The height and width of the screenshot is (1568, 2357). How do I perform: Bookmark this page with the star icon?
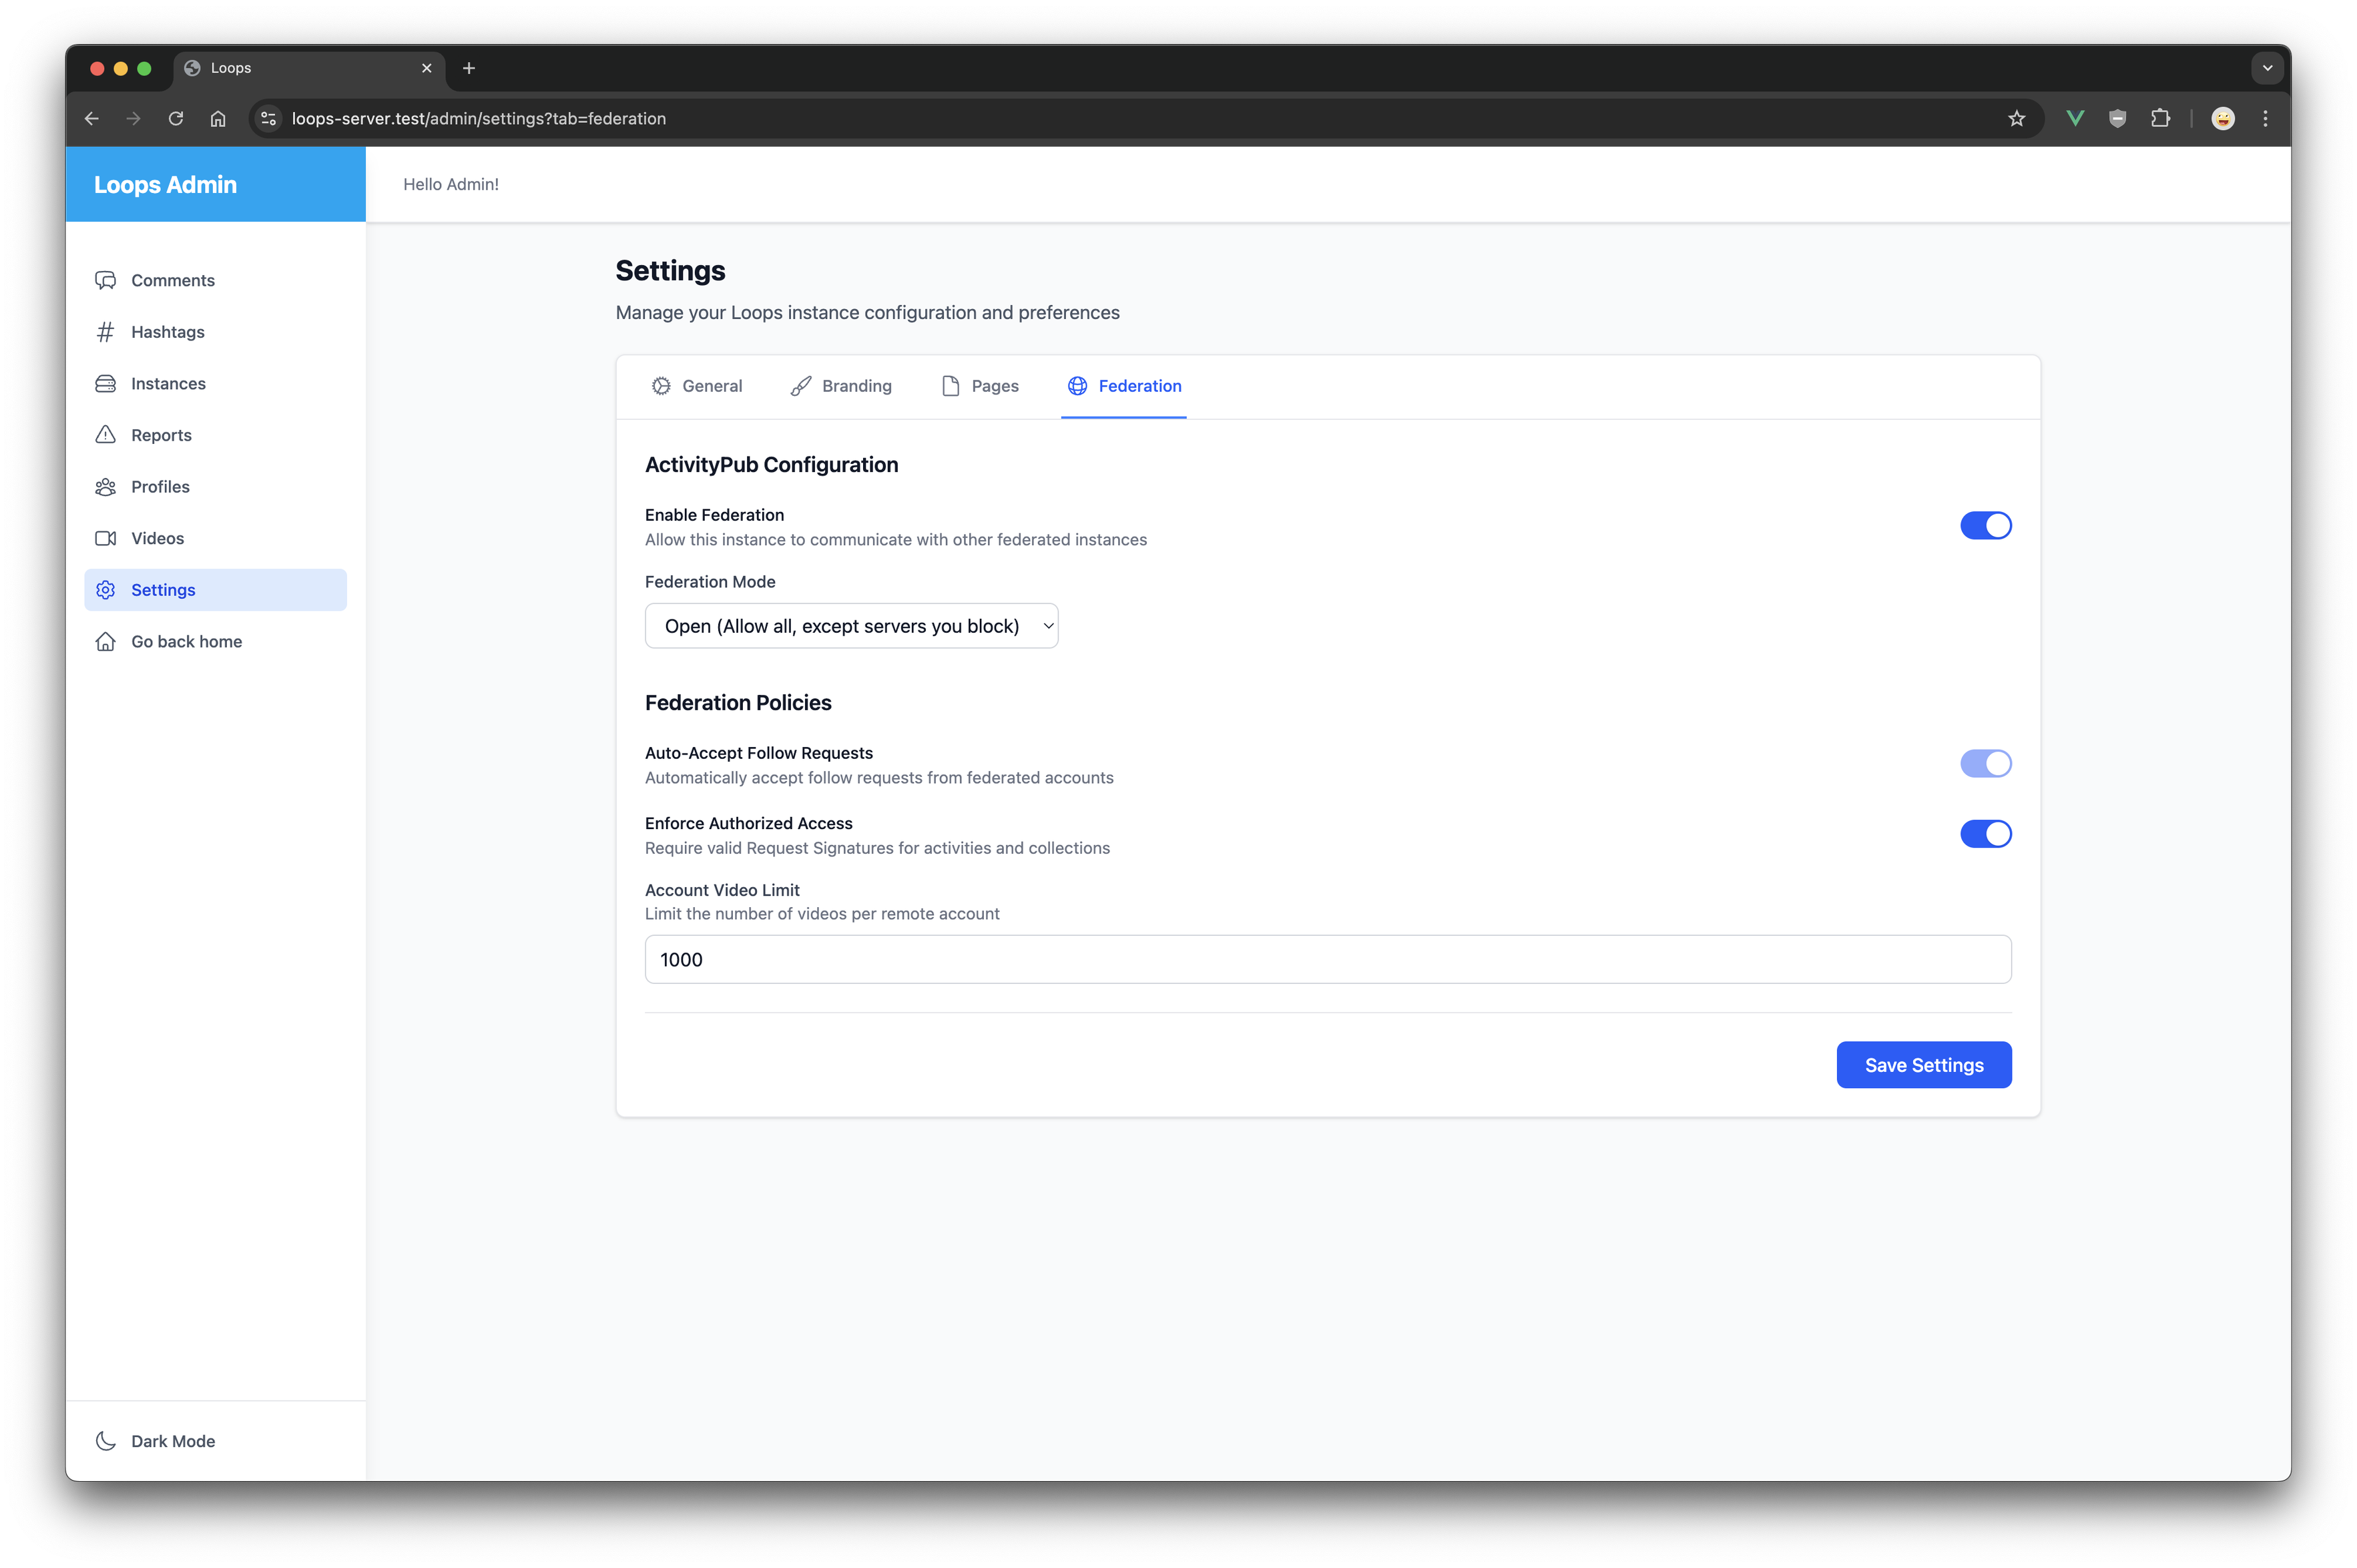pyautogui.click(x=2016, y=119)
